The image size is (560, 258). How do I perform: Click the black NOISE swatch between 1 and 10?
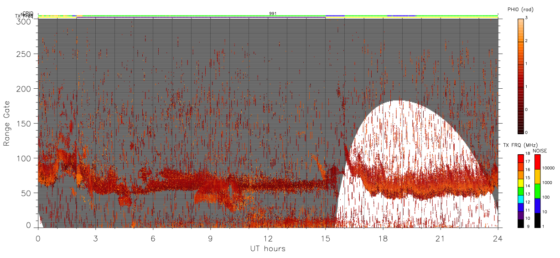pos(538,220)
